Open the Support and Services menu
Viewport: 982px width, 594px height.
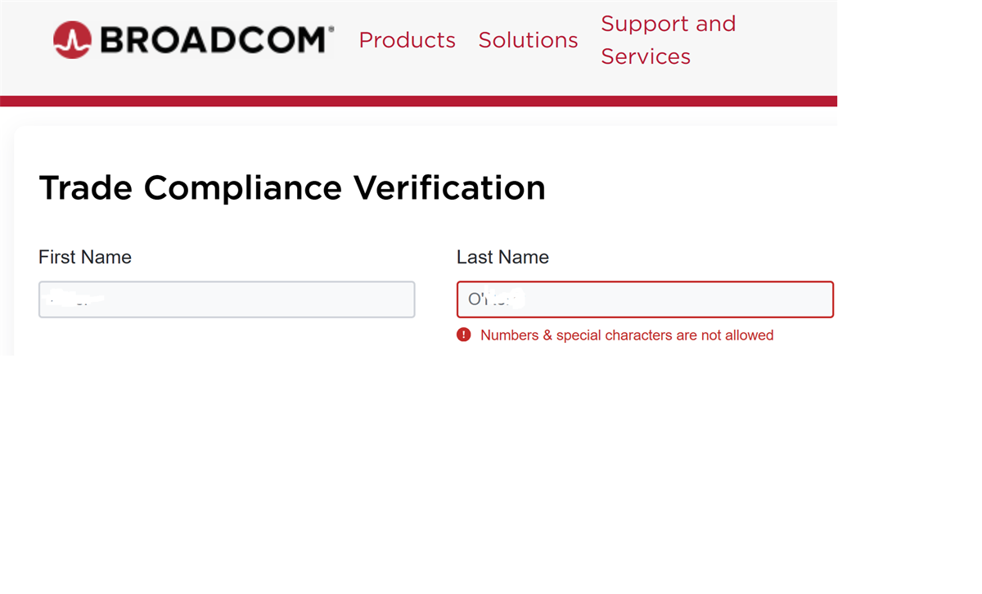click(x=668, y=40)
